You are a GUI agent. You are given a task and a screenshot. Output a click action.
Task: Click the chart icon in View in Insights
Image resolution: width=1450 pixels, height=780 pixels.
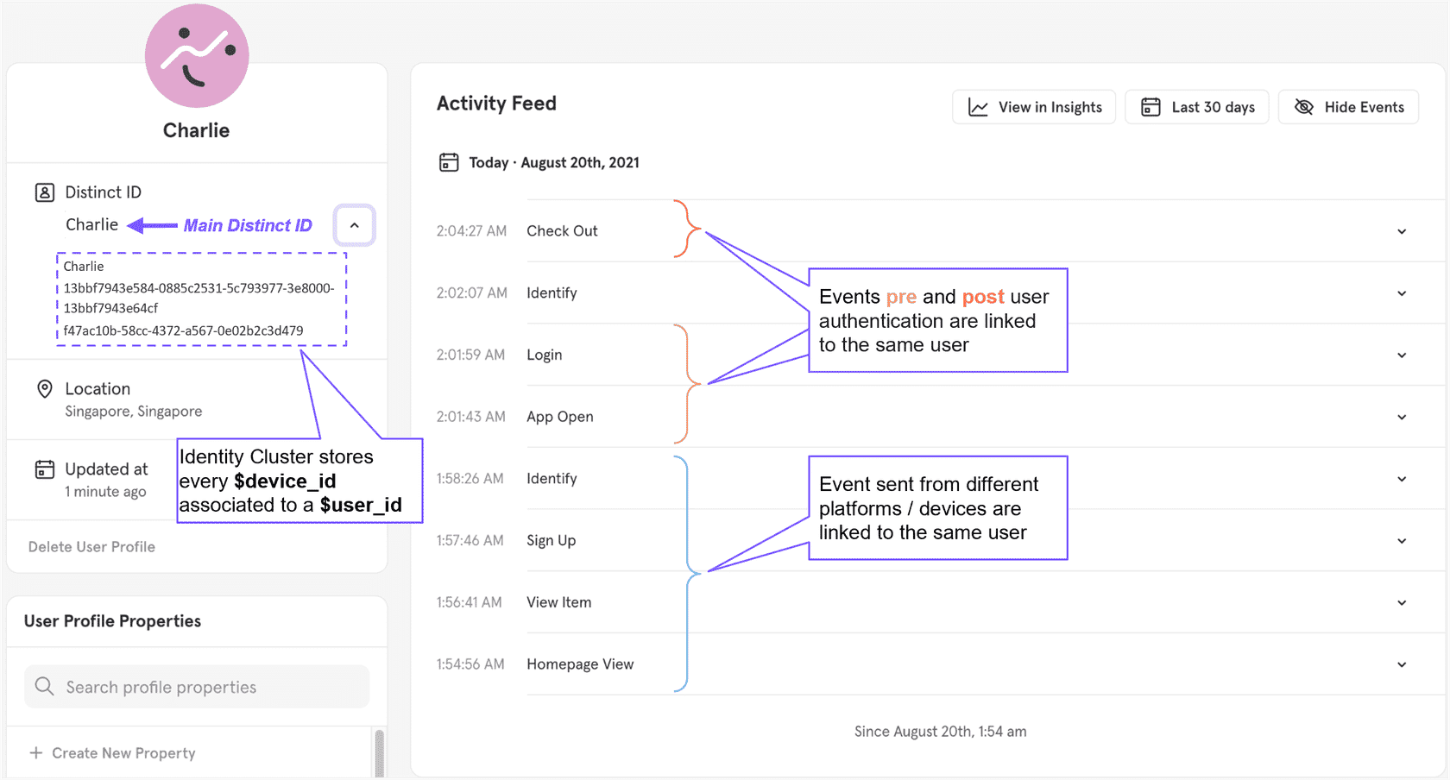tap(978, 107)
